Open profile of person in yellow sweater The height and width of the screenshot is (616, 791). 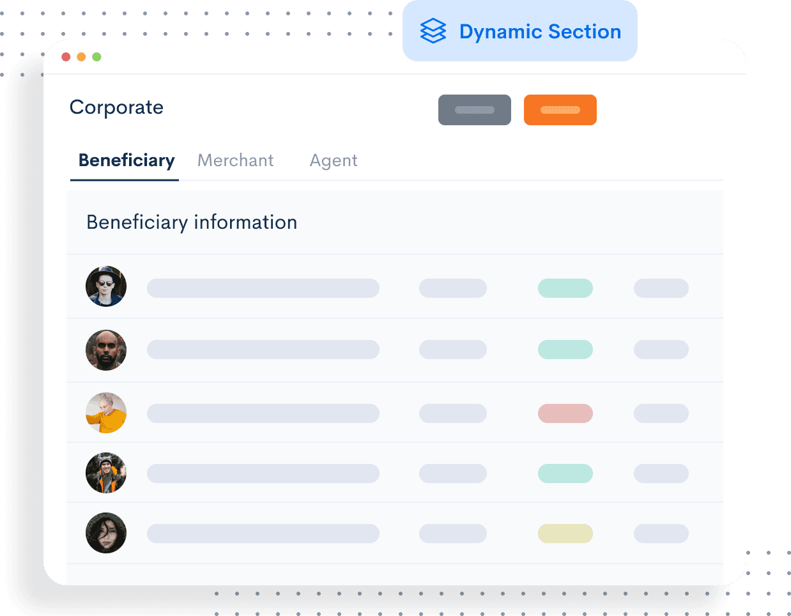(106, 413)
